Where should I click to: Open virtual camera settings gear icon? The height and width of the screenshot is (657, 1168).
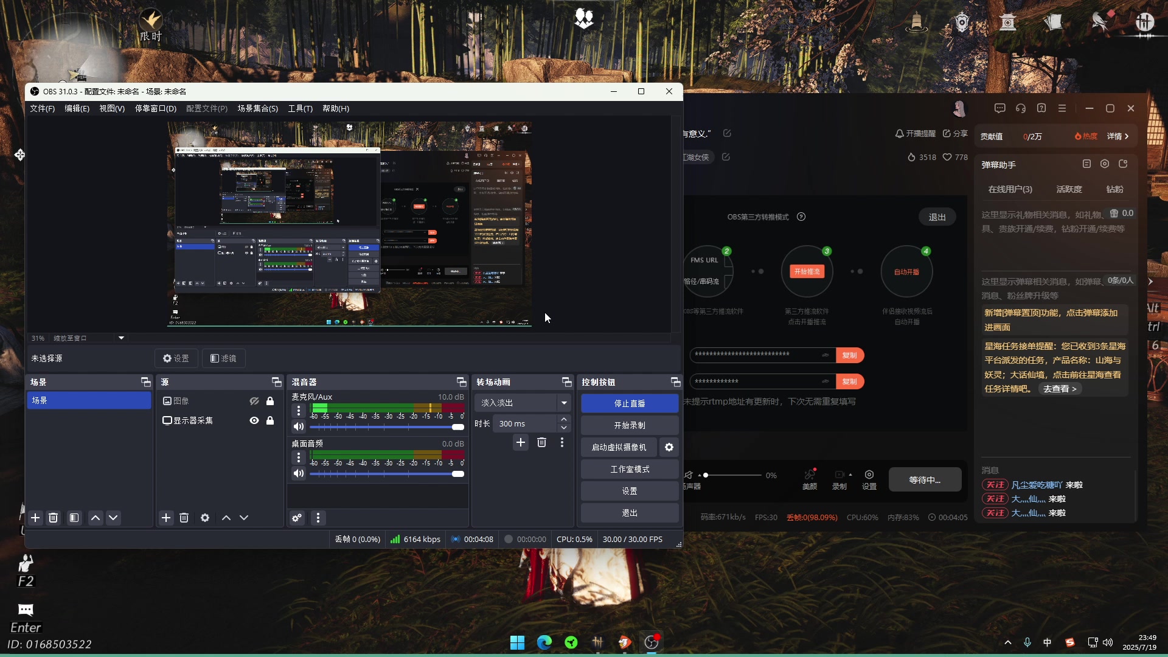[x=669, y=447]
